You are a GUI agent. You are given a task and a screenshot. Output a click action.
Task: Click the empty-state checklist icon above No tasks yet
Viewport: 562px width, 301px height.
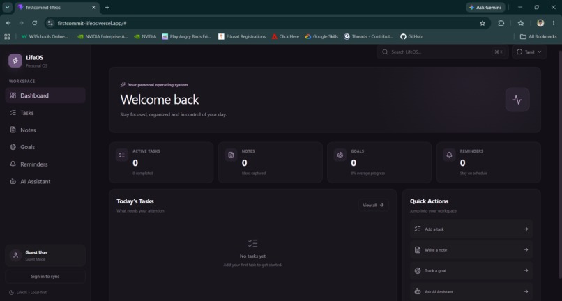(x=252, y=244)
